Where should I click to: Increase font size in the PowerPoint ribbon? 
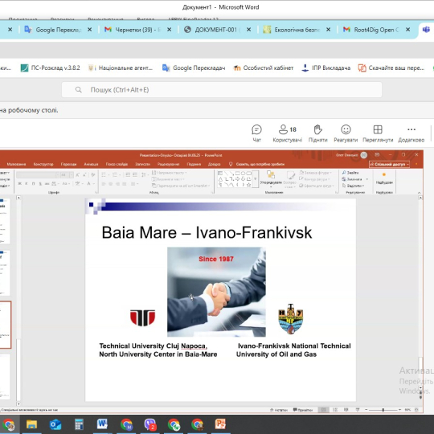tap(78, 175)
